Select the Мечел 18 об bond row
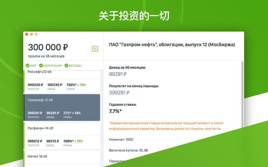Image resolution: width=268 pixels, height=167 pixels. [x=62, y=159]
